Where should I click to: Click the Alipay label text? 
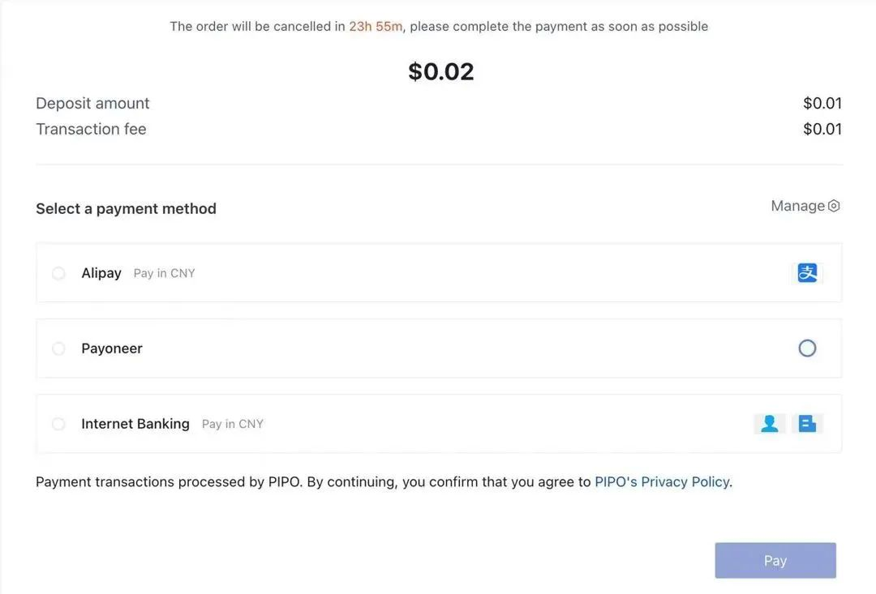tap(101, 273)
